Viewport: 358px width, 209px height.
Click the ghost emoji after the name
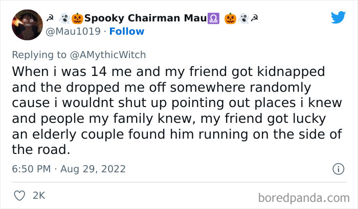tap(242, 18)
